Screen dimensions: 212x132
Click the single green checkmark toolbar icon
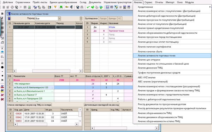(x=88, y=7)
